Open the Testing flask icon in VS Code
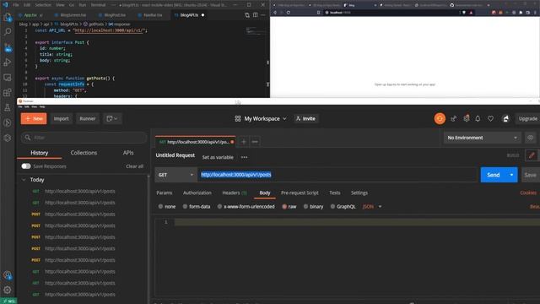Screen dimensions: 540x304 point(8,107)
